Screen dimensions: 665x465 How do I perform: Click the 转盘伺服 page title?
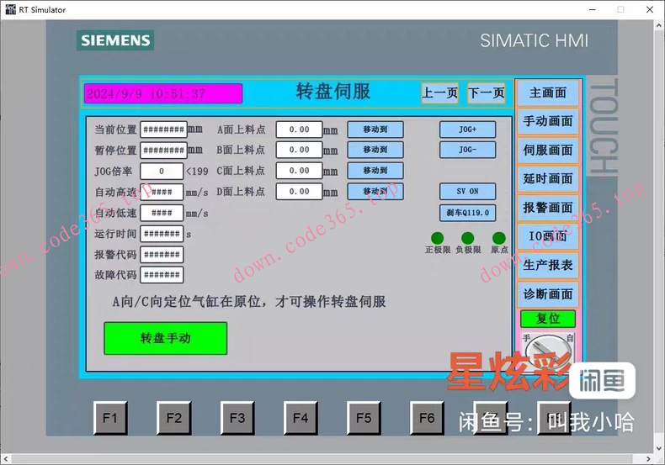(333, 92)
